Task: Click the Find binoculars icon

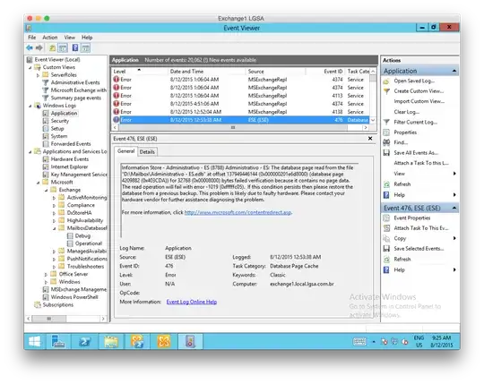Action: click(x=386, y=142)
